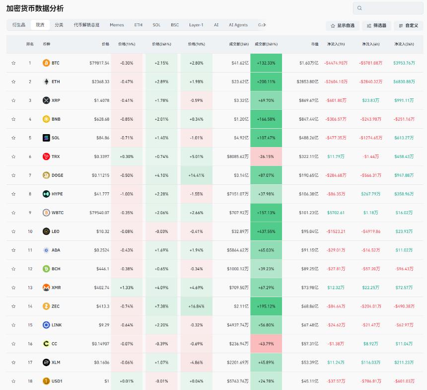The image size is (427, 390).
Task: Sort by 价格(24h%) column header
Action: pyautogui.click(x=161, y=44)
